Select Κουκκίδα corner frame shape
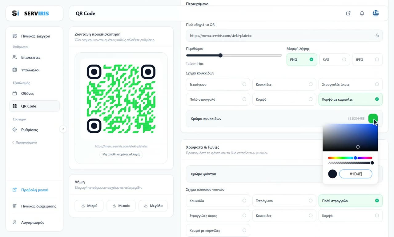 tap(218, 201)
